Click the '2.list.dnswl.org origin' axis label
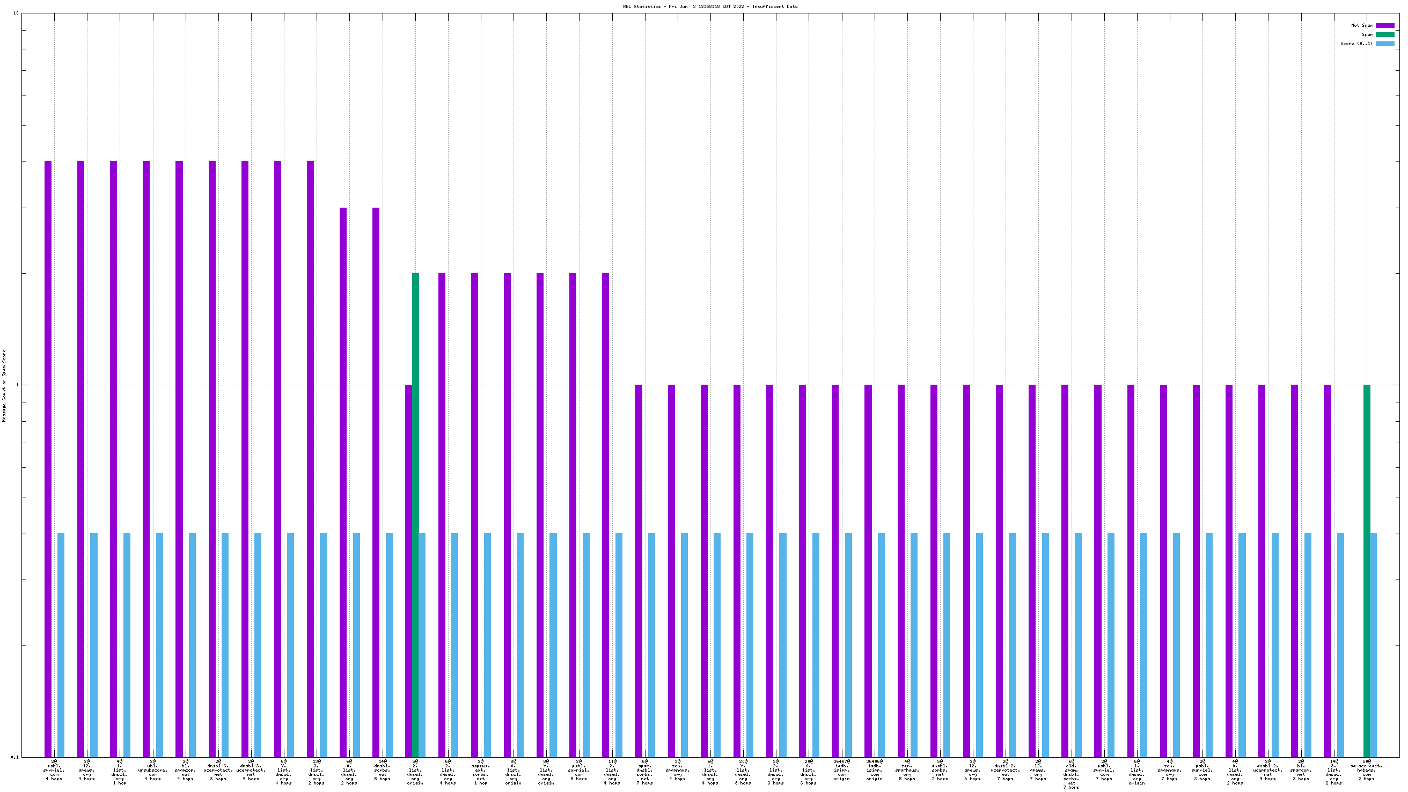1408x792 pixels. tap(415, 772)
